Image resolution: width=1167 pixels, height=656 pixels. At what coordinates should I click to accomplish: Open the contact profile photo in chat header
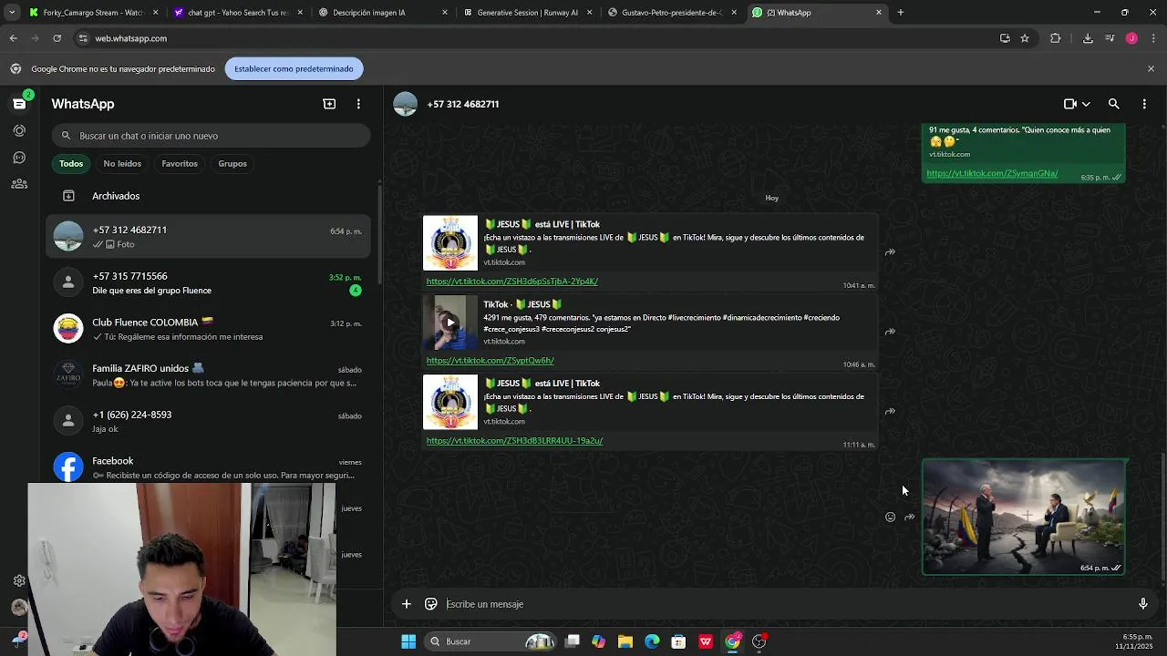(x=406, y=104)
